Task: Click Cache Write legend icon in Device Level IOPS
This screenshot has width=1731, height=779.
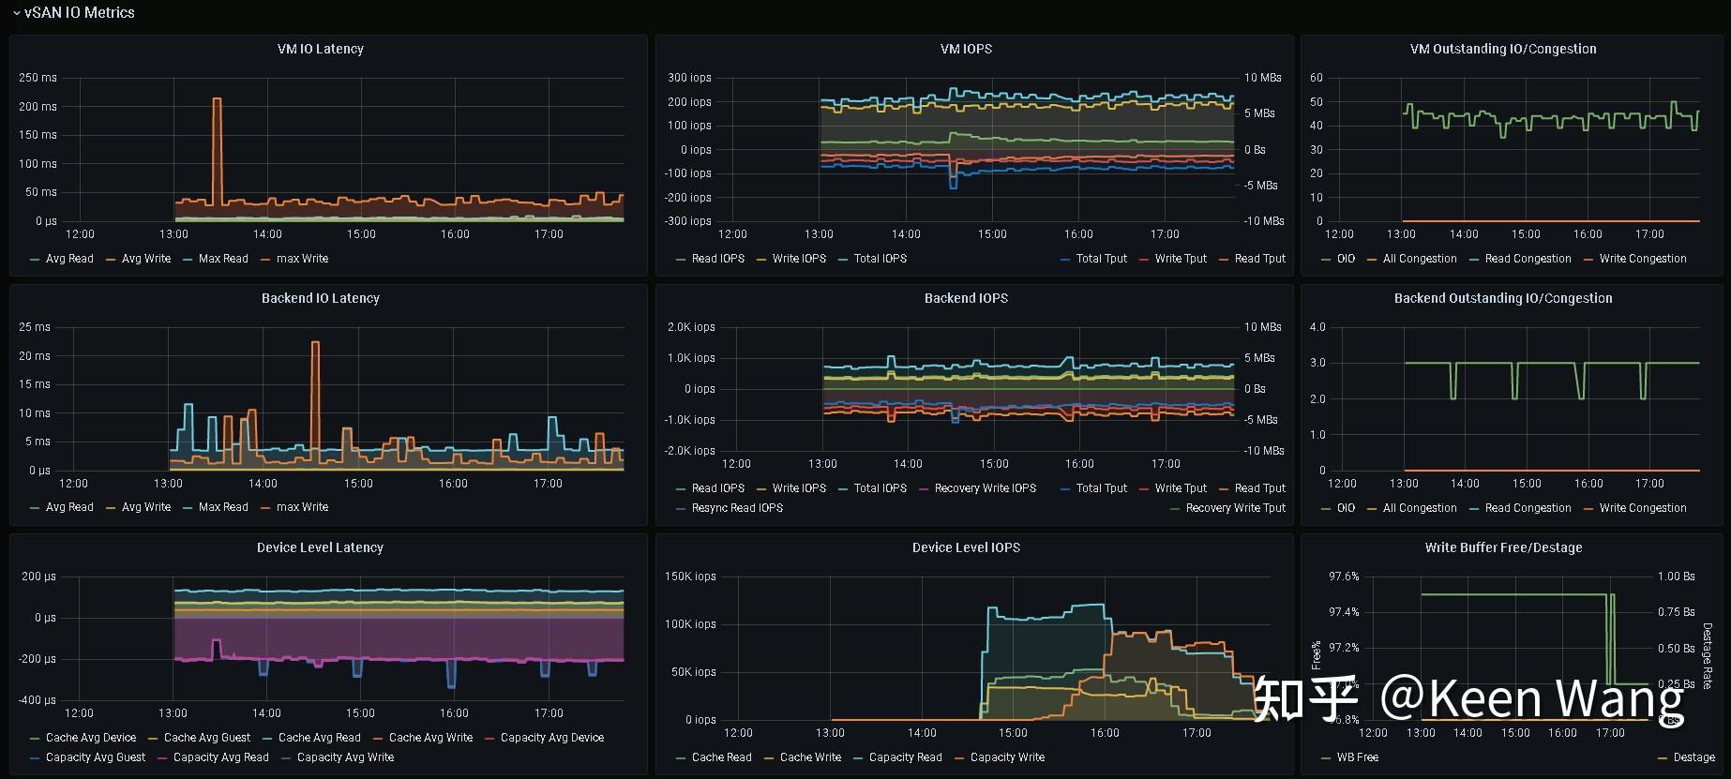Action: [x=769, y=757]
